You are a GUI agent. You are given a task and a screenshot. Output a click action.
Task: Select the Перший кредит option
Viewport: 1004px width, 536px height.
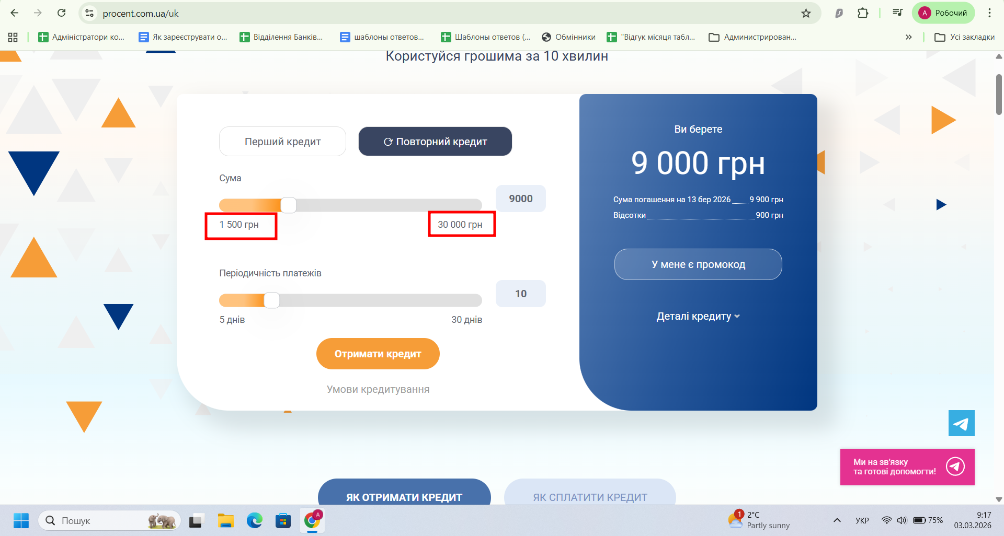click(282, 142)
